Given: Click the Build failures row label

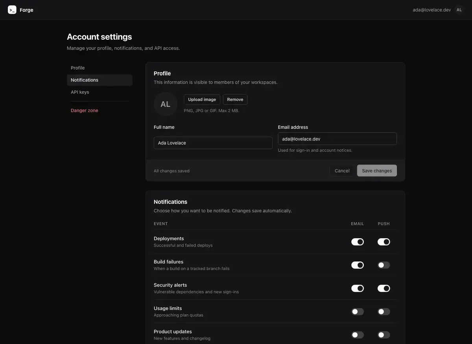Looking at the screenshot, I should point(168,262).
